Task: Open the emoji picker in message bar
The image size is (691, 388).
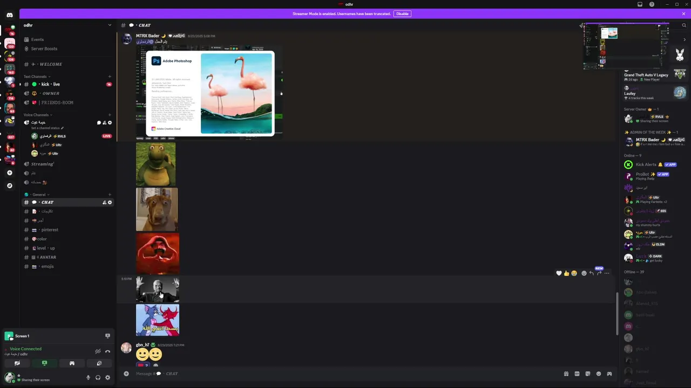Action: [x=598, y=373]
